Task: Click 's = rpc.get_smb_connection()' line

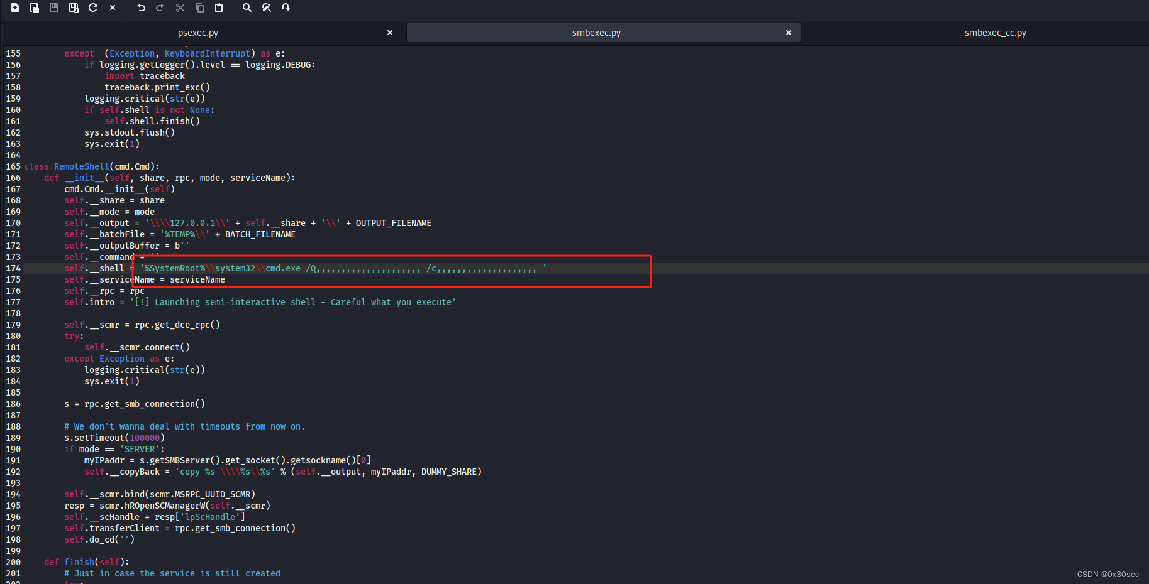Action: click(x=135, y=404)
